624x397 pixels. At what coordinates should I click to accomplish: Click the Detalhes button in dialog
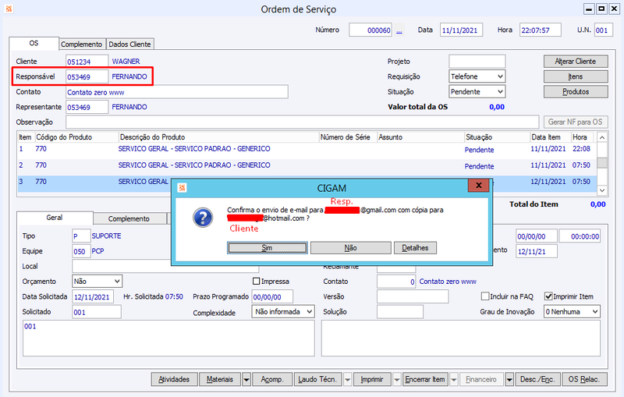pyautogui.click(x=415, y=248)
